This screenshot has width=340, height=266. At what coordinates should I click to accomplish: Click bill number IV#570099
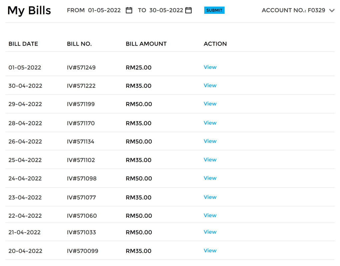point(82,251)
